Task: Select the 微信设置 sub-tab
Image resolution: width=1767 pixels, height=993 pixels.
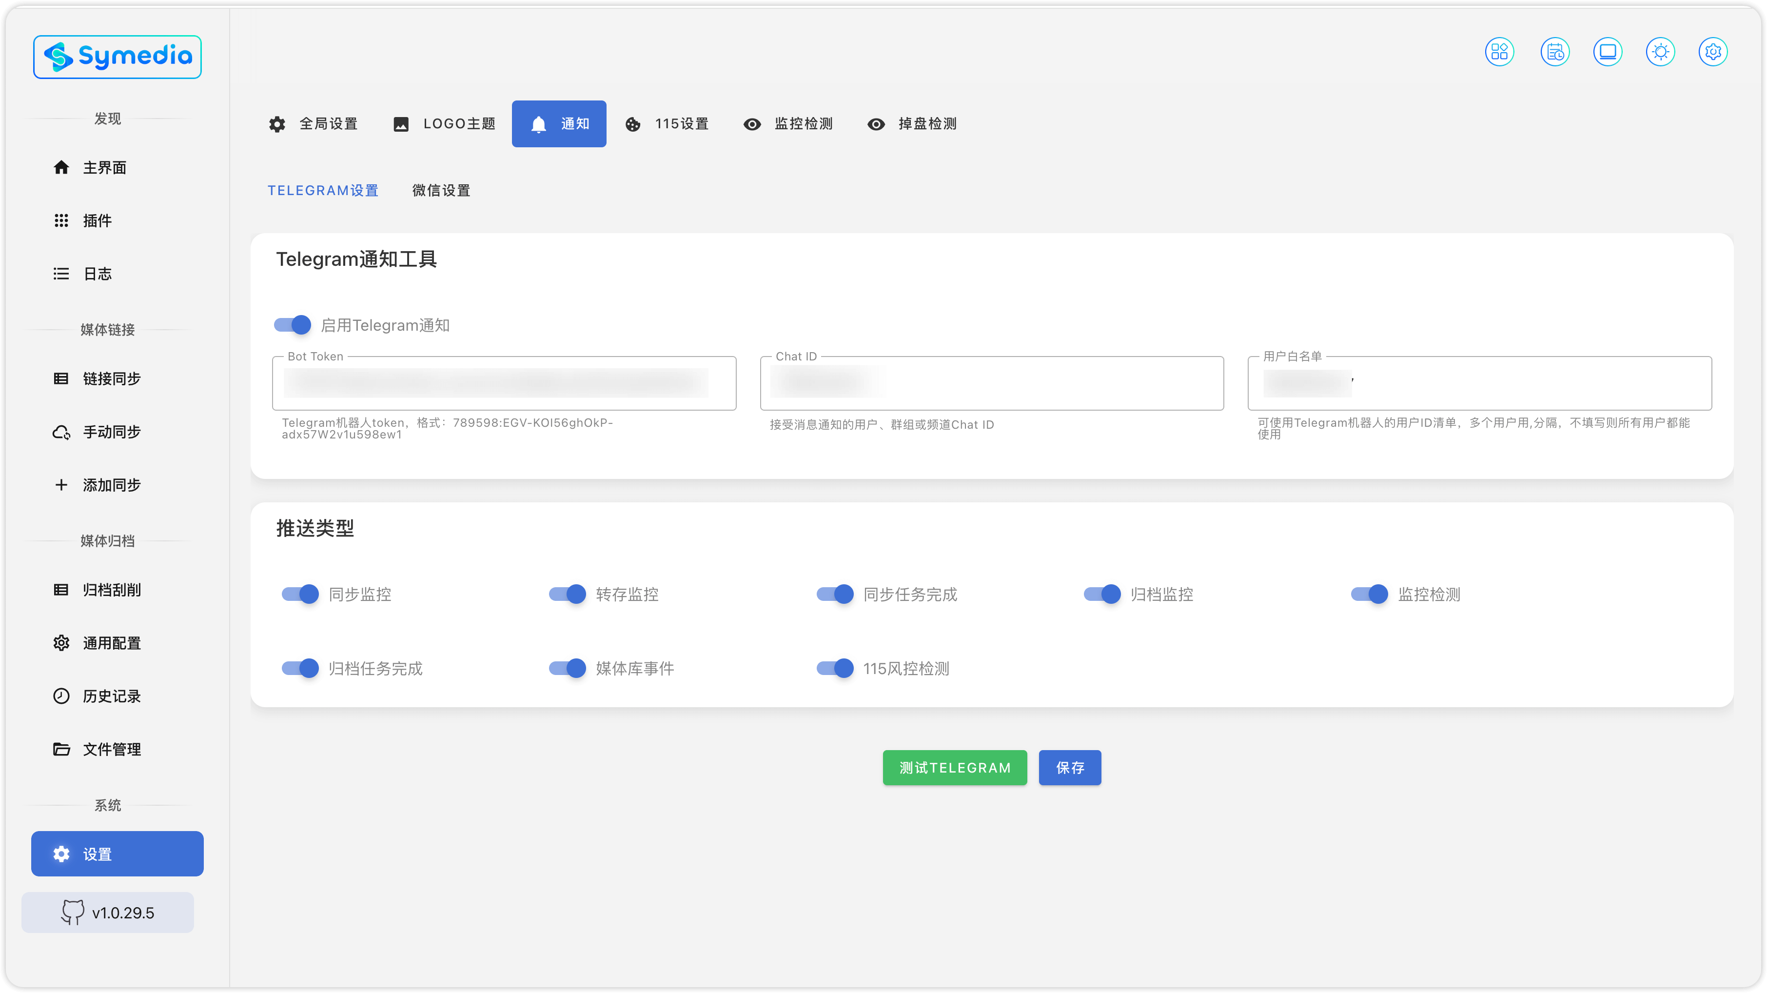Action: (441, 191)
